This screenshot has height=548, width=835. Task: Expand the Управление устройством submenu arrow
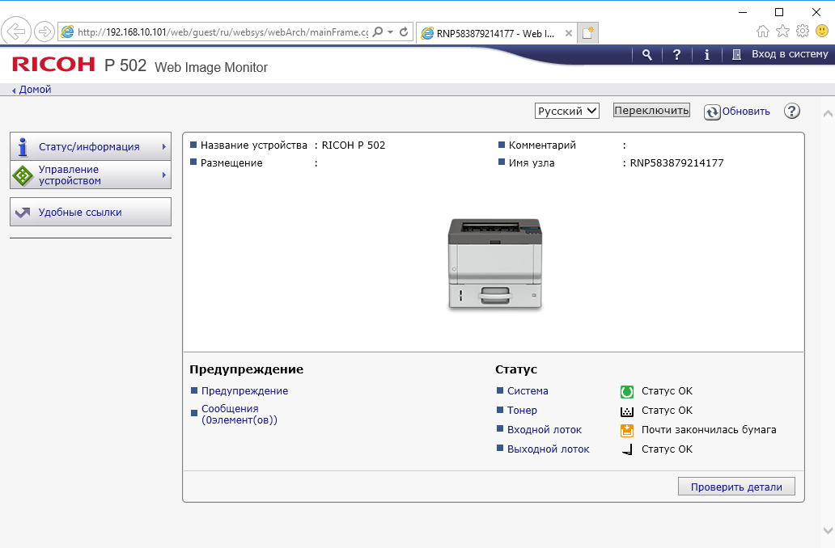tap(164, 175)
